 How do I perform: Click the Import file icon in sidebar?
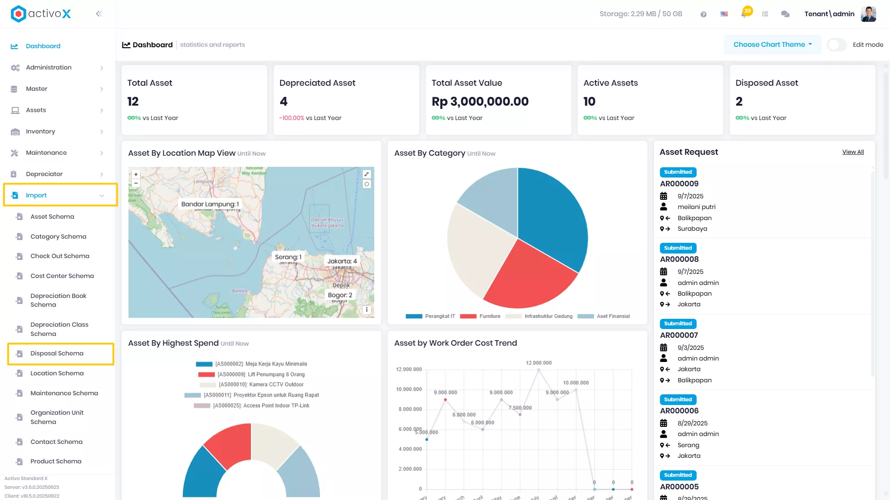coord(15,196)
